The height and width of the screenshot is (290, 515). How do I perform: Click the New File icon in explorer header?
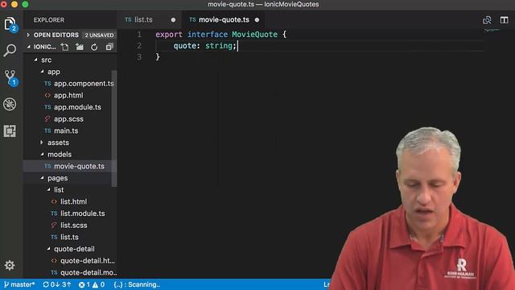[64, 47]
